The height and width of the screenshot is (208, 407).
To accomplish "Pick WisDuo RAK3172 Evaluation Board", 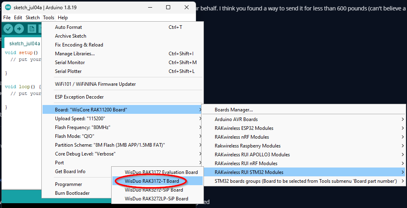I will coord(161,172).
